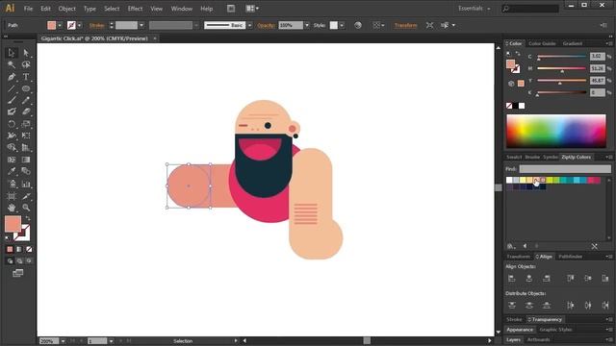Open the Basic brush definition dropdown

click(x=249, y=26)
